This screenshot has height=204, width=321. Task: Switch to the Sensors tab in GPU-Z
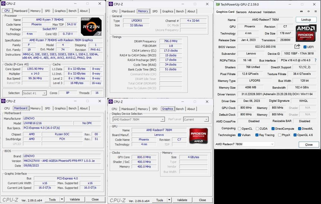pyautogui.click(x=241, y=12)
